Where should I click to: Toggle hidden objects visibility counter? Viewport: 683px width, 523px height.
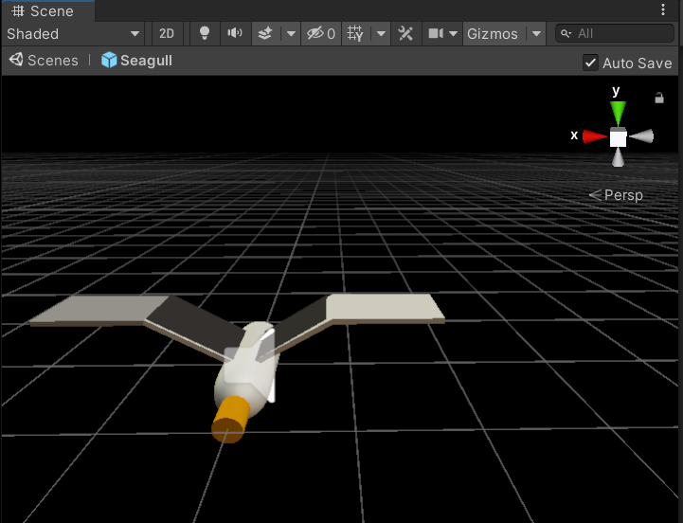pos(321,33)
